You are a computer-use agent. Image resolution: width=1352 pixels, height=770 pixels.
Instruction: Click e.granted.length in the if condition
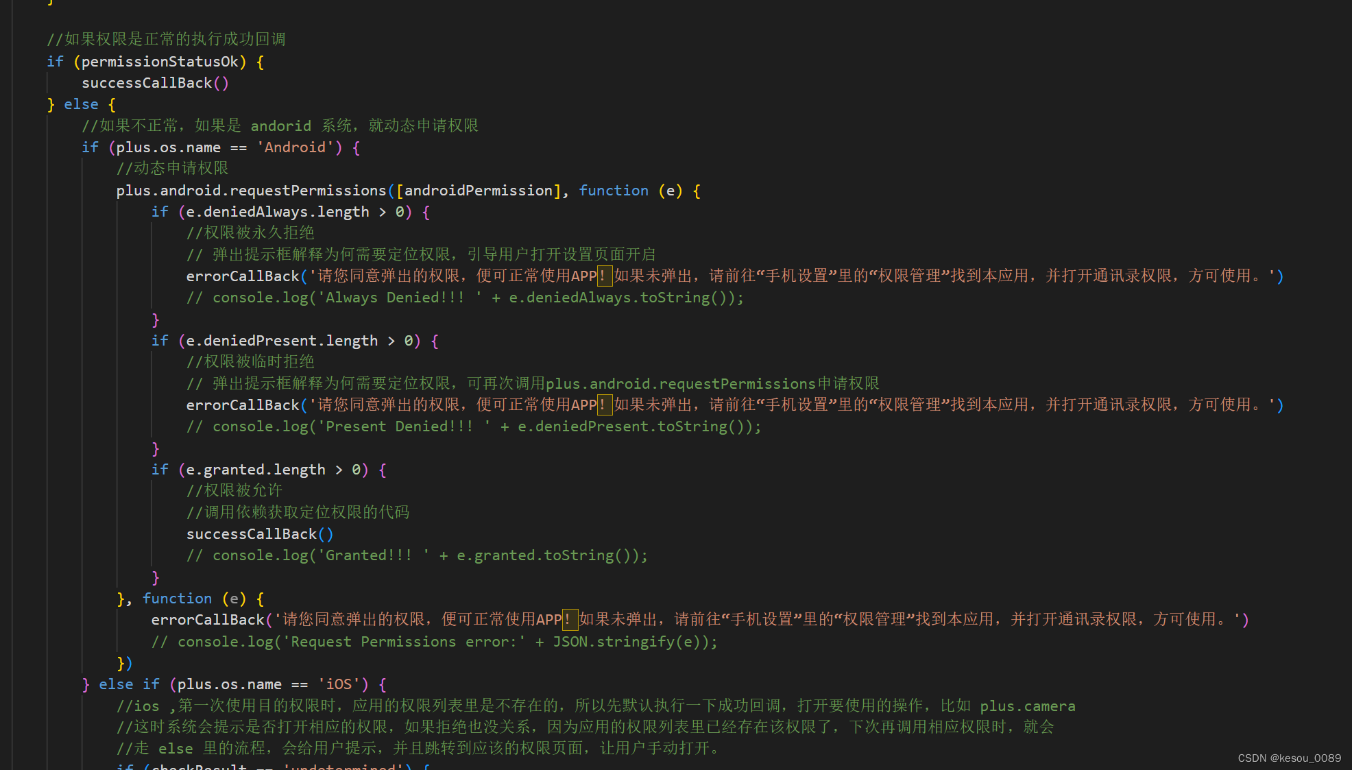coord(255,470)
